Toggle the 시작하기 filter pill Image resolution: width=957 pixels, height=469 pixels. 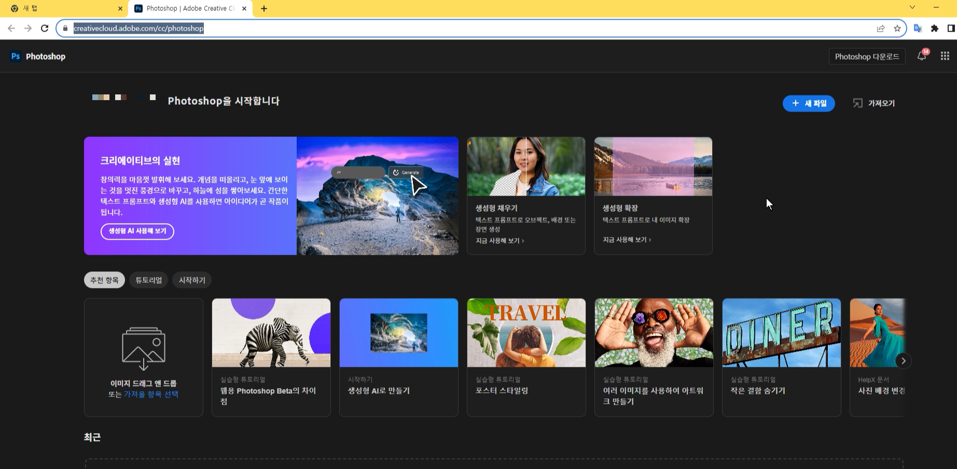tap(191, 280)
